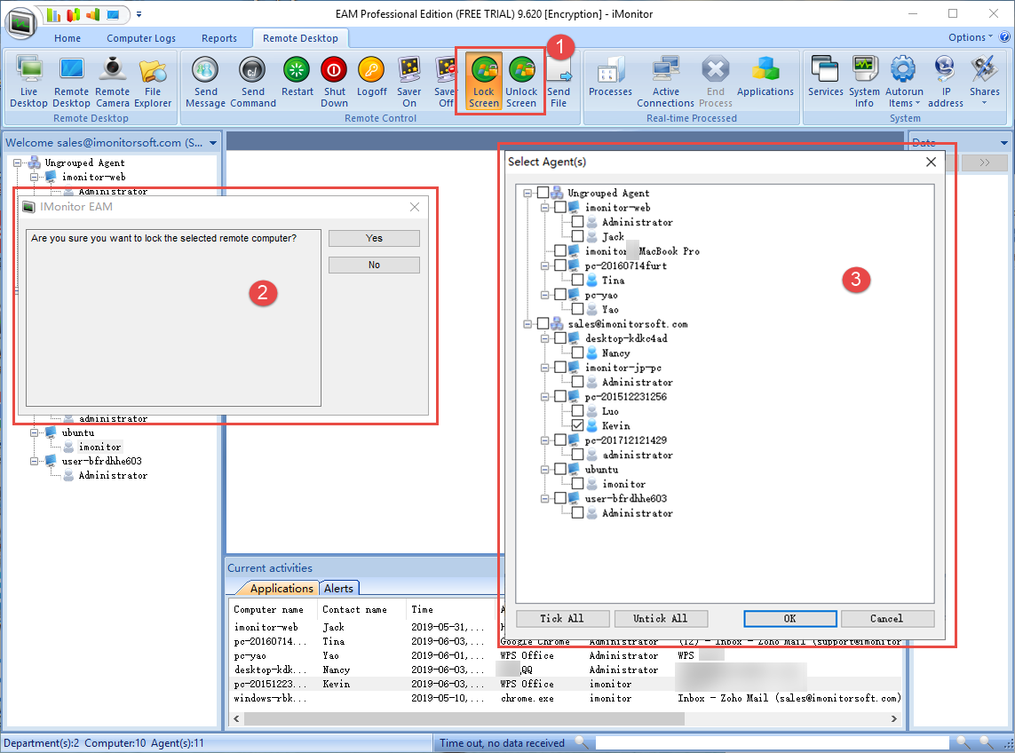The height and width of the screenshot is (753, 1015).
Task: Open Live Desktop tool
Action: pyautogui.click(x=28, y=82)
